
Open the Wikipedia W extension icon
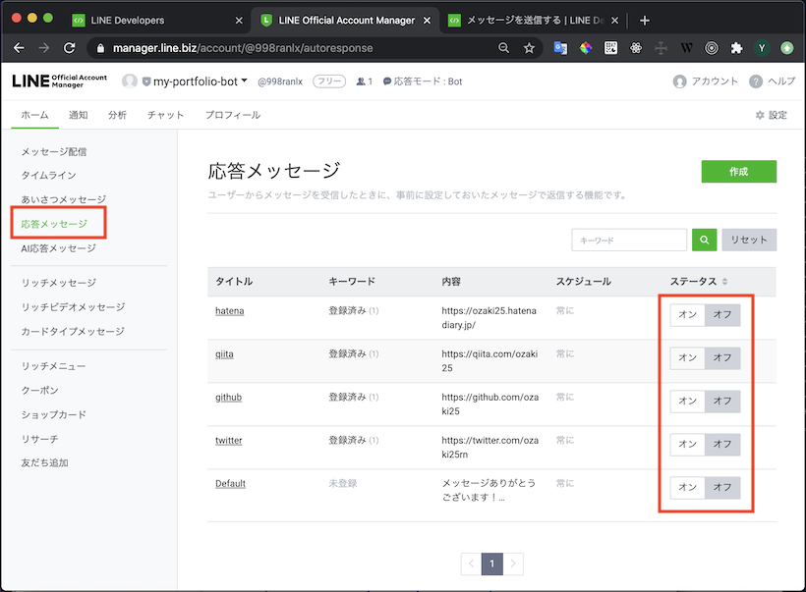(686, 48)
